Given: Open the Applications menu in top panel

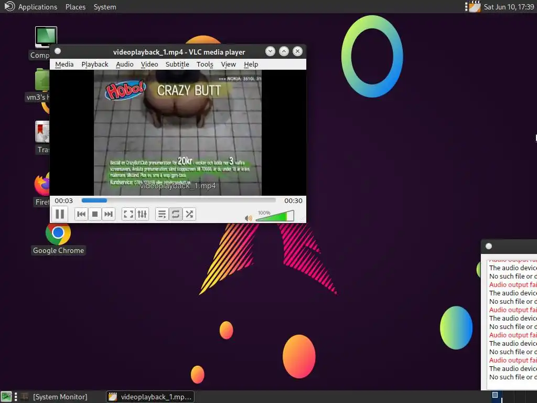Looking at the screenshot, I should click(38, 7).
